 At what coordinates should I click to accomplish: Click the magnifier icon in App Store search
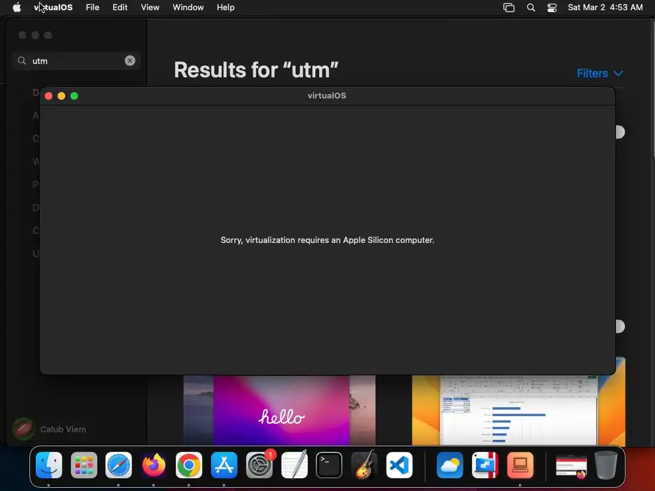click(22, 61)
